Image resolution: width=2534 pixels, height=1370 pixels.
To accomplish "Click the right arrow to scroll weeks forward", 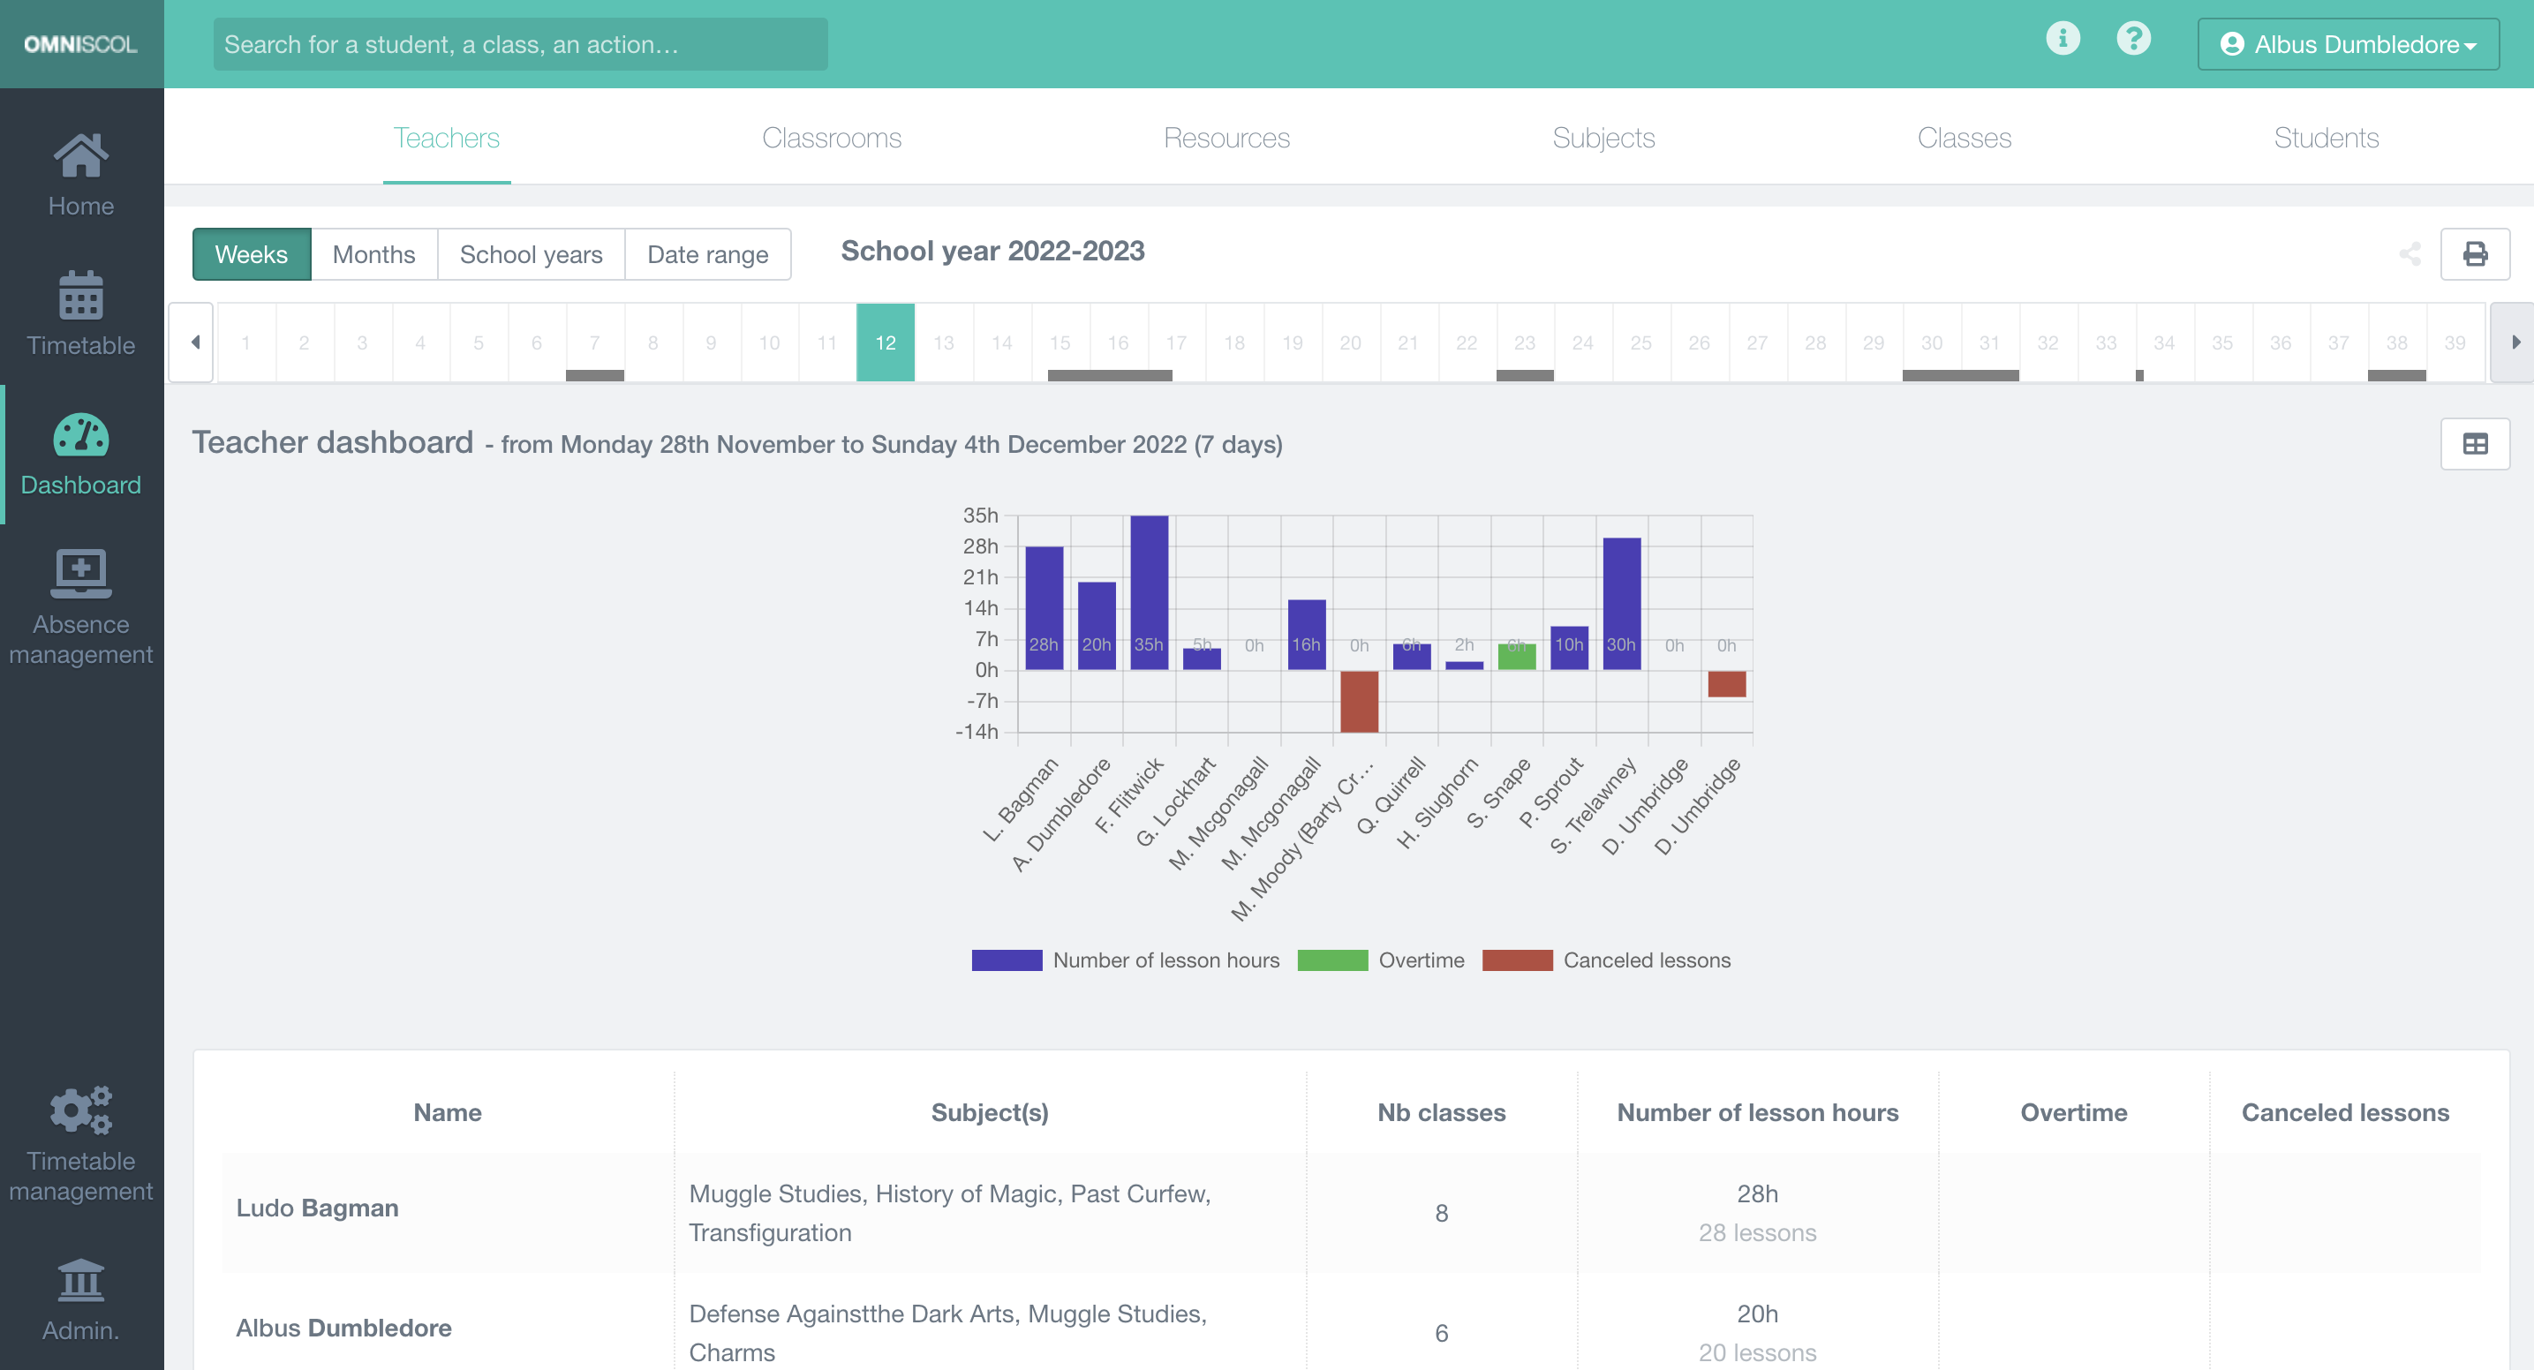I will pos(2515,342).
